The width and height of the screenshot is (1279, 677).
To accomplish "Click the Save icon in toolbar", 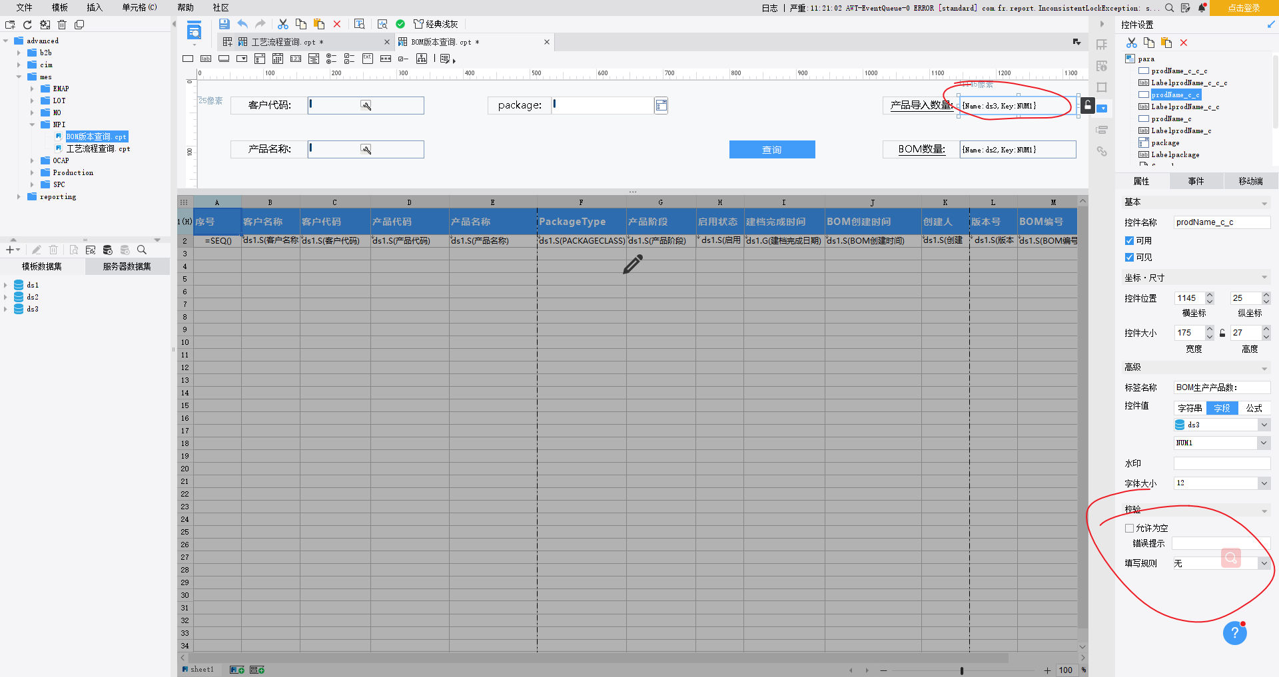I will 224,24.
